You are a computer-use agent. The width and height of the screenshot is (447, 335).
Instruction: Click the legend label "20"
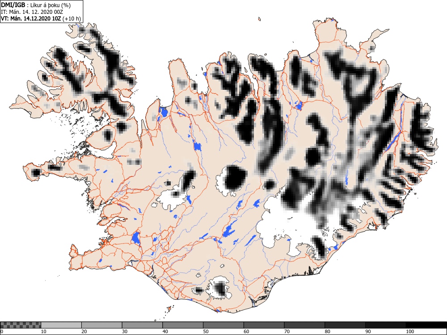(x=84, y=331)
